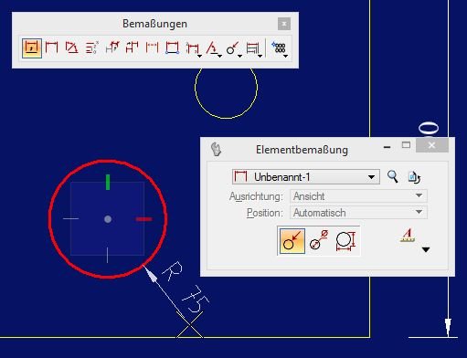This screenshot has height=358, width=467.
Task: Open dimension styles dialog icon beside magnifier
Action: pyautogui.click(x=414, y=177)
